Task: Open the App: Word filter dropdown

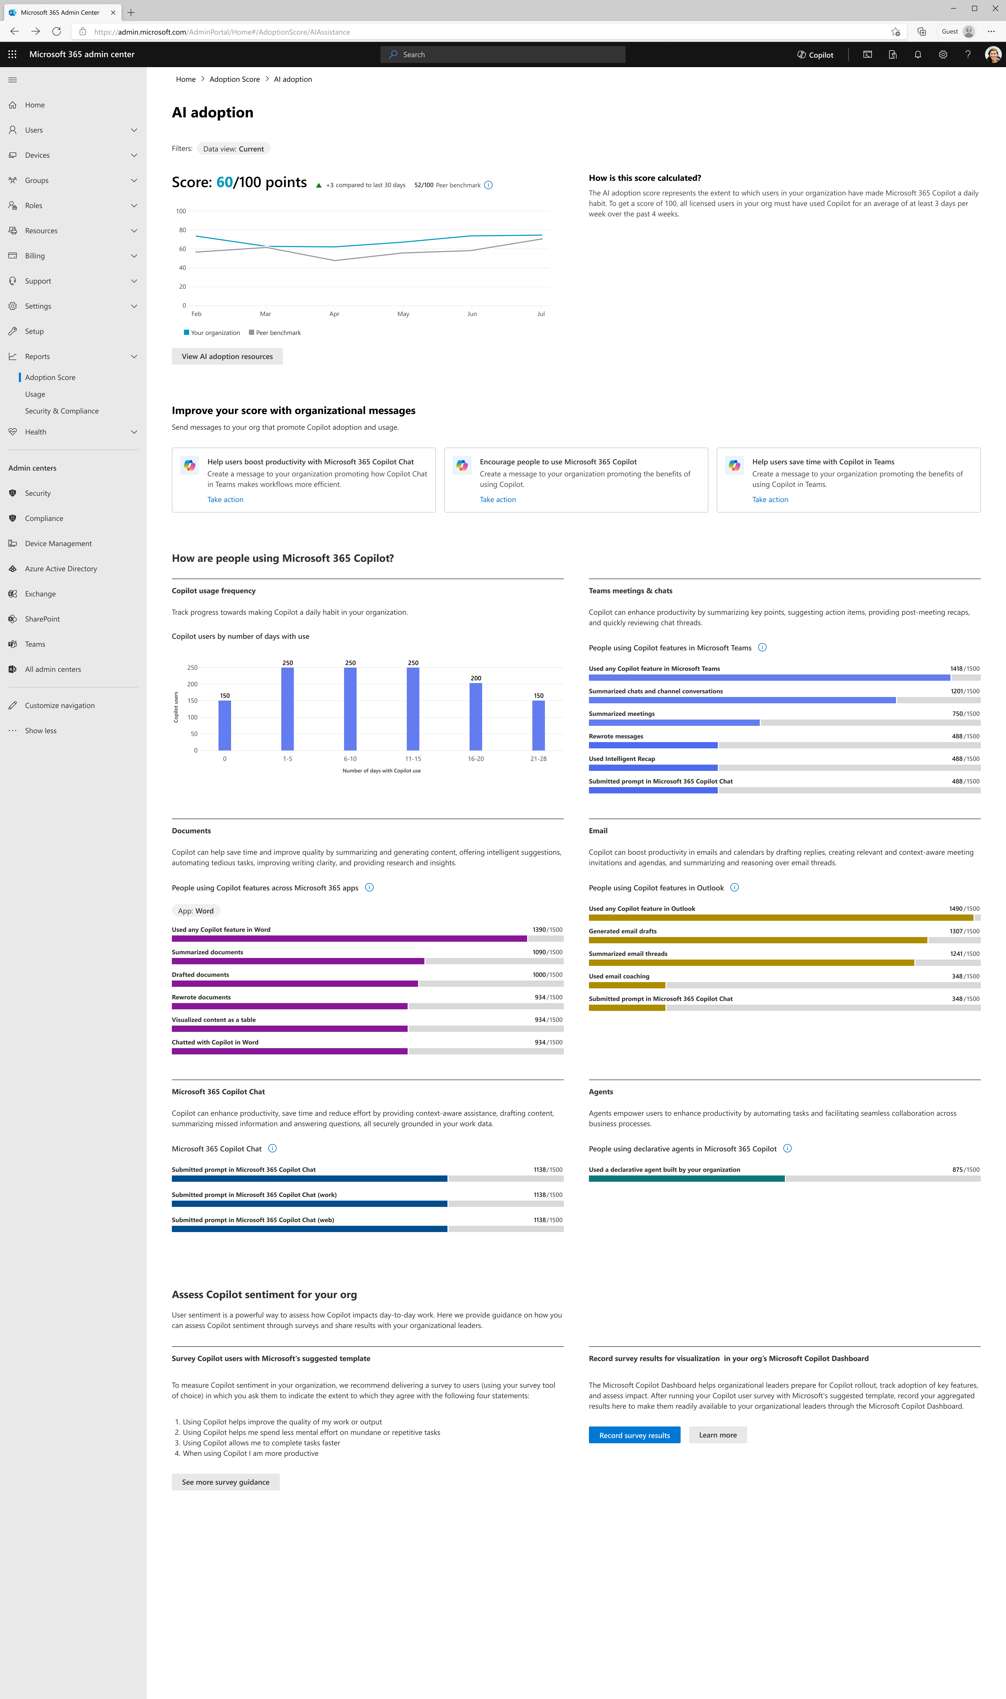Action: (196, 911)
